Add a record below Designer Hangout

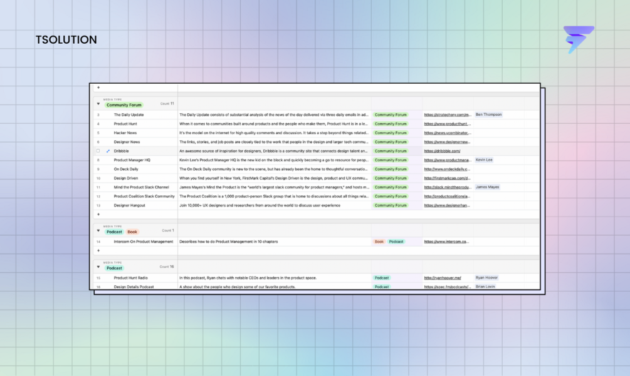point(98,215)
